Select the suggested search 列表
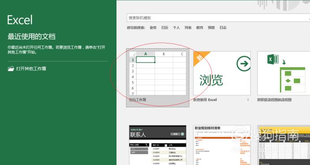Viewport: 310px width, 165px height. coord(188,28)
